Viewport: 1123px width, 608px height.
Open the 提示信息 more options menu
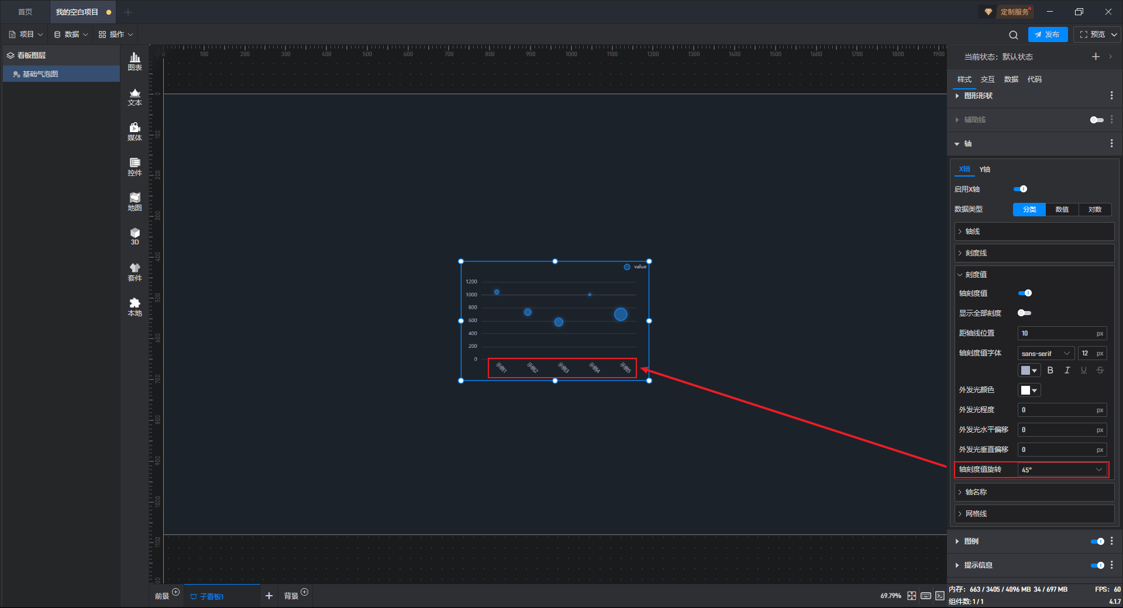coord(1111,565)
